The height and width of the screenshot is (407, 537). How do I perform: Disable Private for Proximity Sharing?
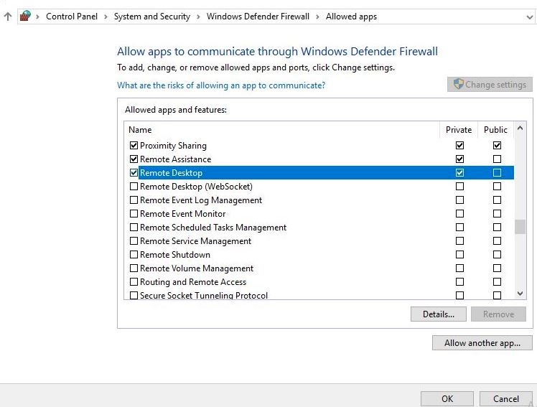click(x=459, y=146)
